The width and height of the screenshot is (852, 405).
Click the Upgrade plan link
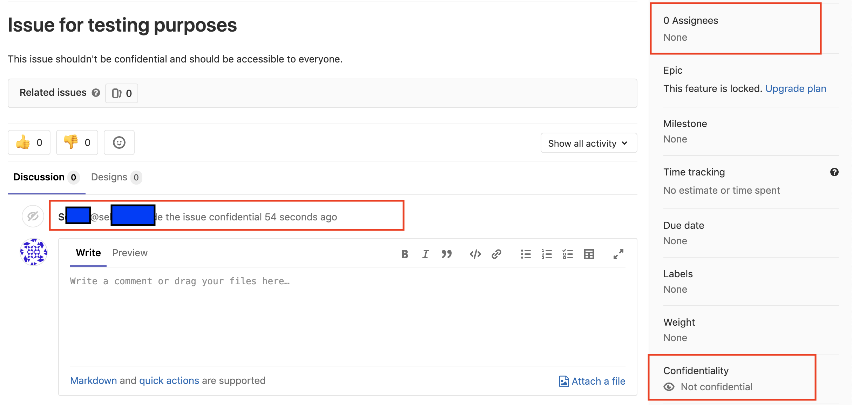tap(796, 88)
